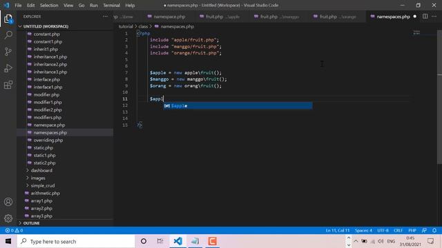Click the VS Code logo in title bar
442x248 pixels.
click(6, 6)
